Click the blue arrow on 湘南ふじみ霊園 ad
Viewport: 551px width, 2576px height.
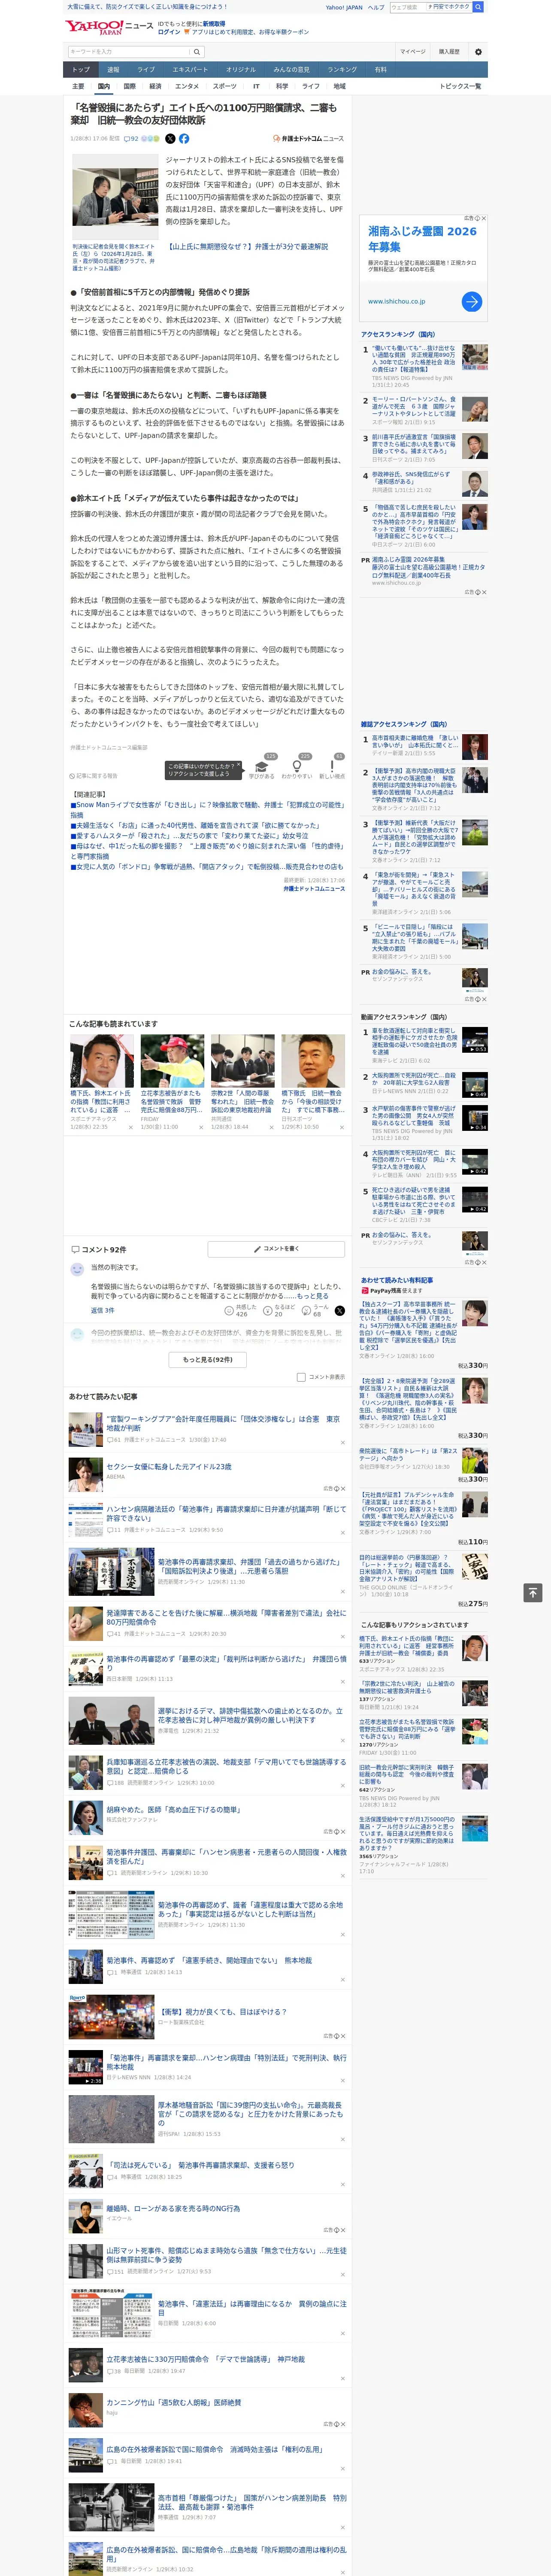coord(472,301)
